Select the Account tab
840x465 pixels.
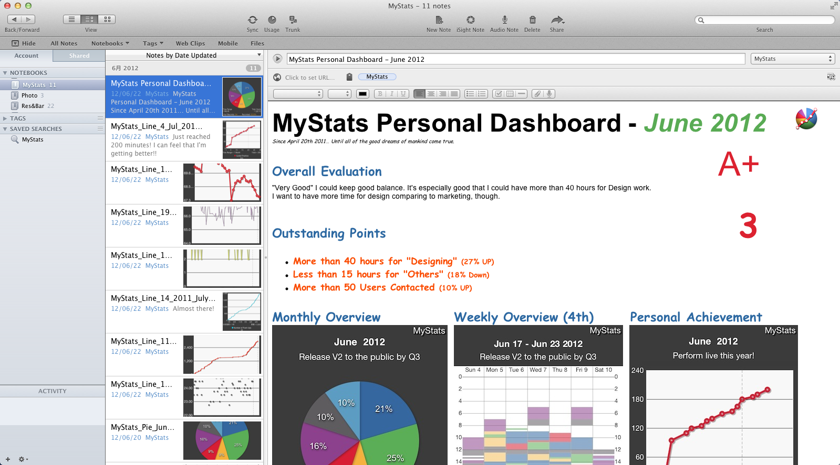(26, 56)
